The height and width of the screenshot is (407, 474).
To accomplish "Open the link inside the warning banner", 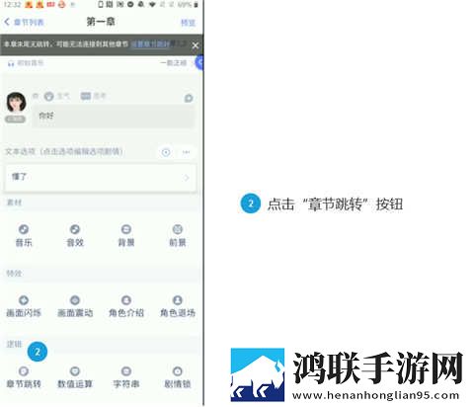I will 150,44.
